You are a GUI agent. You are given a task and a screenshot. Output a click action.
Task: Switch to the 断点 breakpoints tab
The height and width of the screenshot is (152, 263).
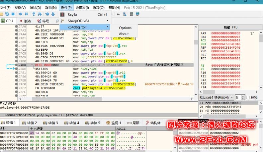[x=26, y=21]
